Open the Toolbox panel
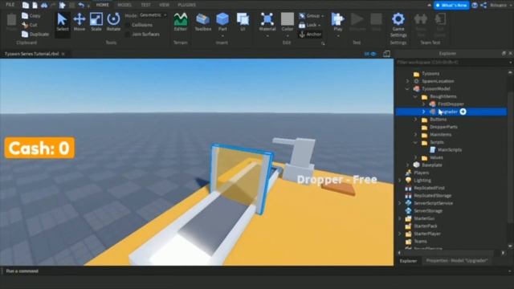 [203, 22]
